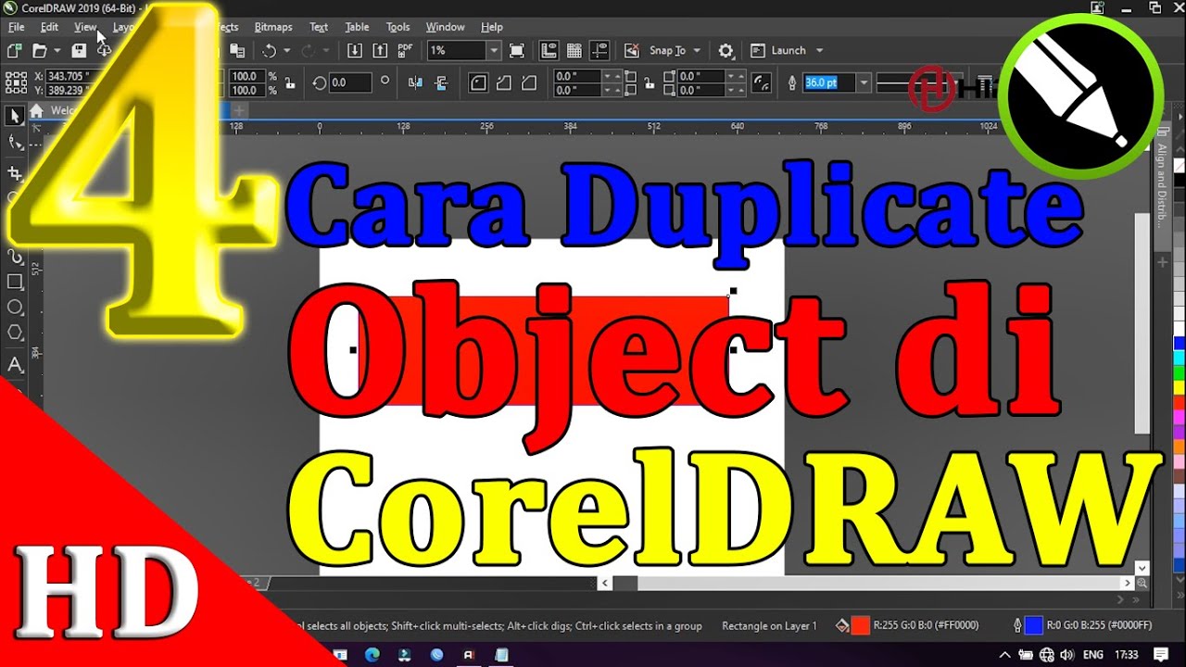Click the object origin grid icon
The height and width of the screenshot is (667, 1186).
[x=15, y=82]
